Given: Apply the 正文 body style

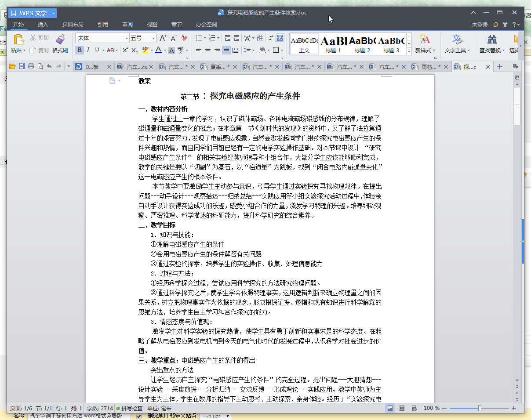Looking at the screenshot, I should coord(304,43).
